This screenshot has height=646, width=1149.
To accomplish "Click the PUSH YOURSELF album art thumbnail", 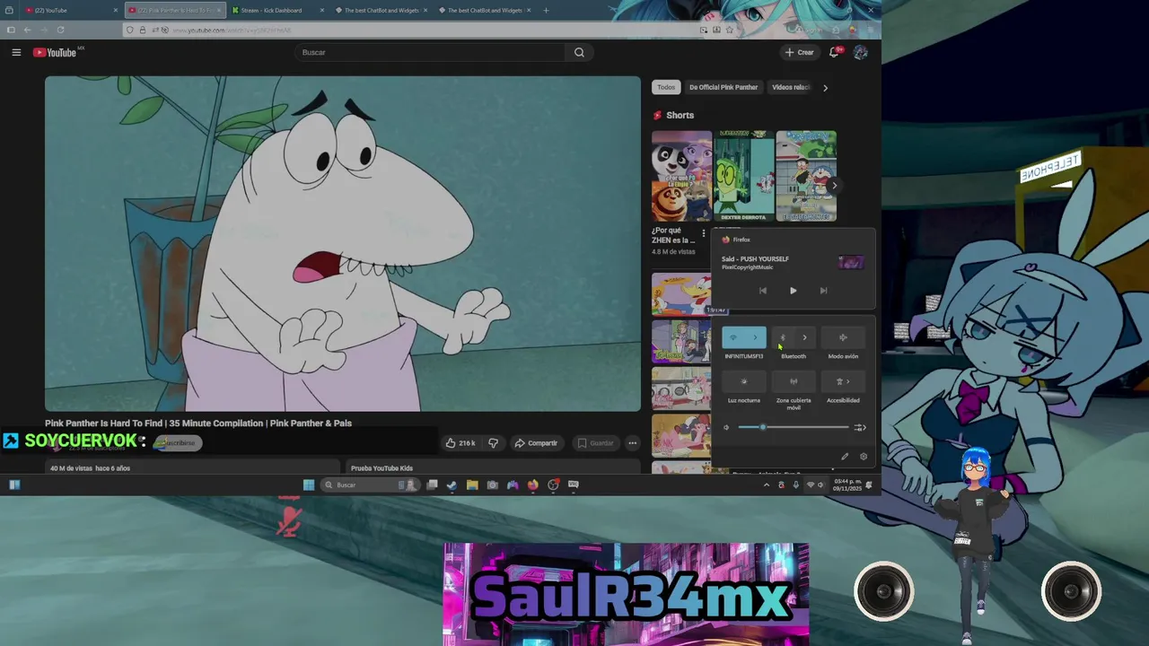I will point(851,262).
